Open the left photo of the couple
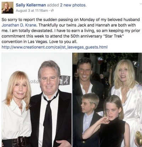This screenshot has height=147, width=142. point(37,100)
